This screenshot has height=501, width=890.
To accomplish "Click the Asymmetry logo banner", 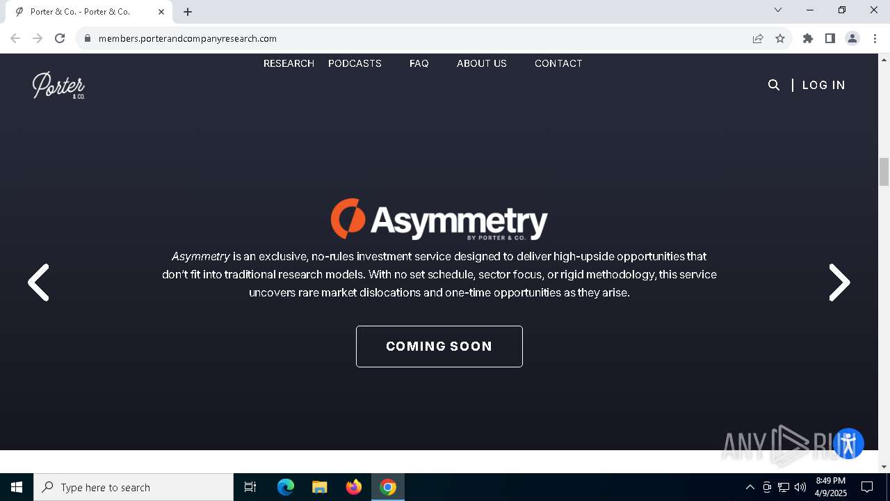I will [x=439, y=219].
